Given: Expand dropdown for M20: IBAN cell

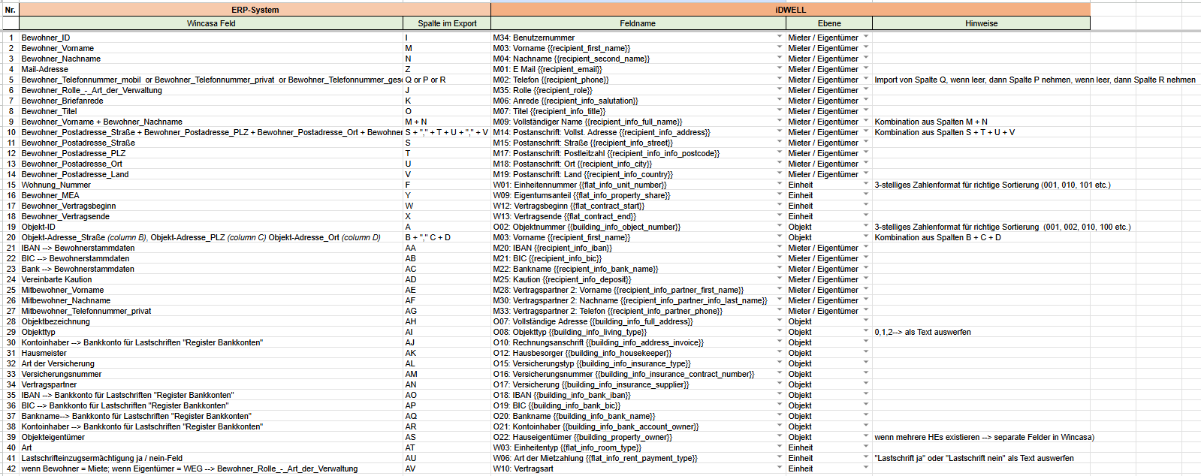Looking at the screenshot, I should pos(779,247).
